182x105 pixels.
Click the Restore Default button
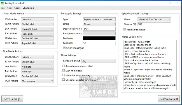tap(169, 99)
